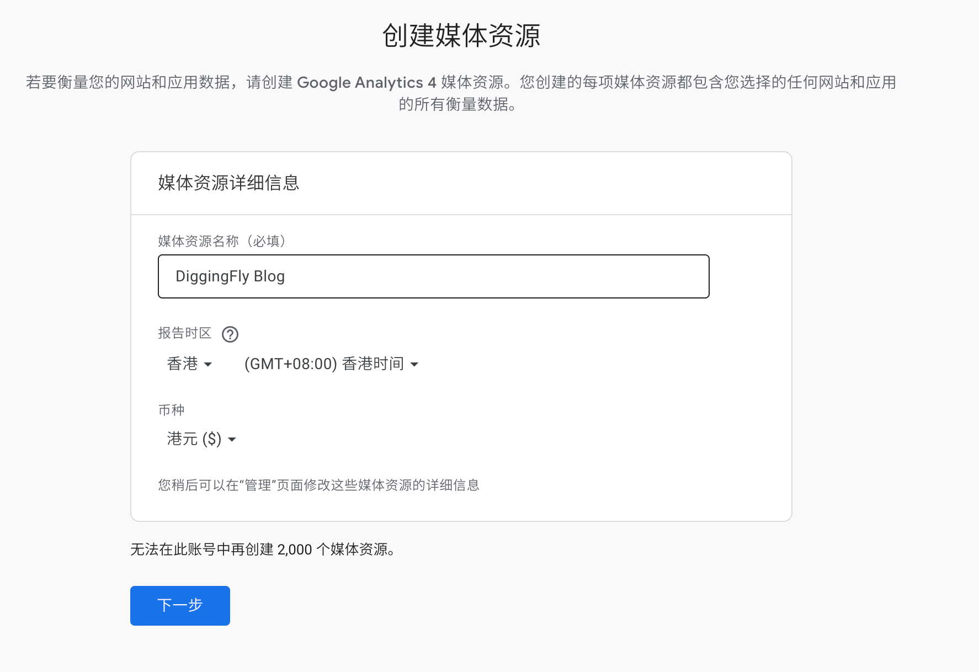Click the 币种 label
The height and width of the screenshot is (672, 979).
tap(171, 410)
